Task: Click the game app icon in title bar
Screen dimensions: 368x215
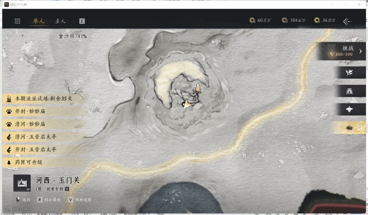Action: (6, 4)
